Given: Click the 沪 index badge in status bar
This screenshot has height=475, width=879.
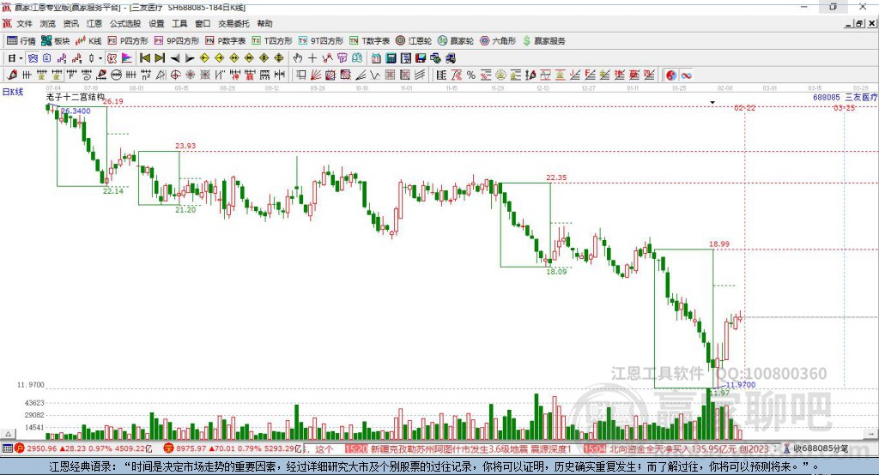Looking at the screenshot, I should (x=19, y=448).
